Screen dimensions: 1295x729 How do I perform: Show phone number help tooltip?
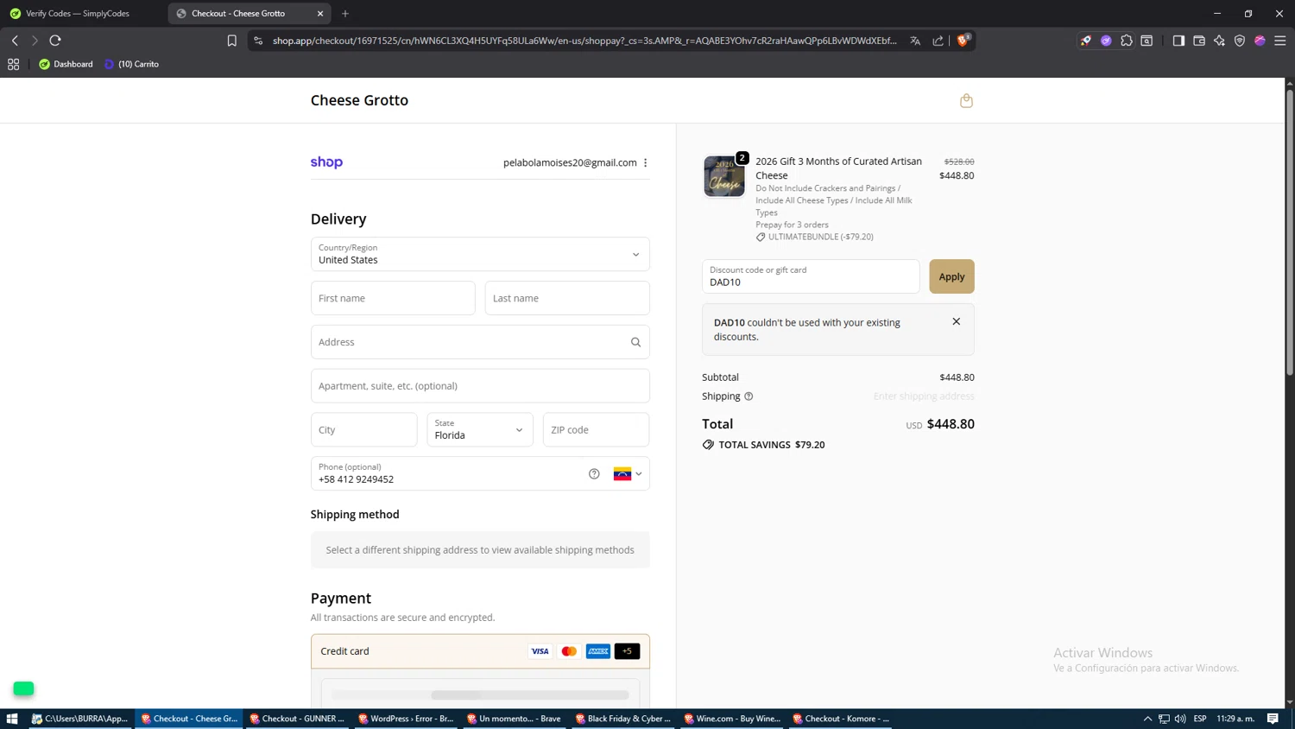click(x=594, y=473)
